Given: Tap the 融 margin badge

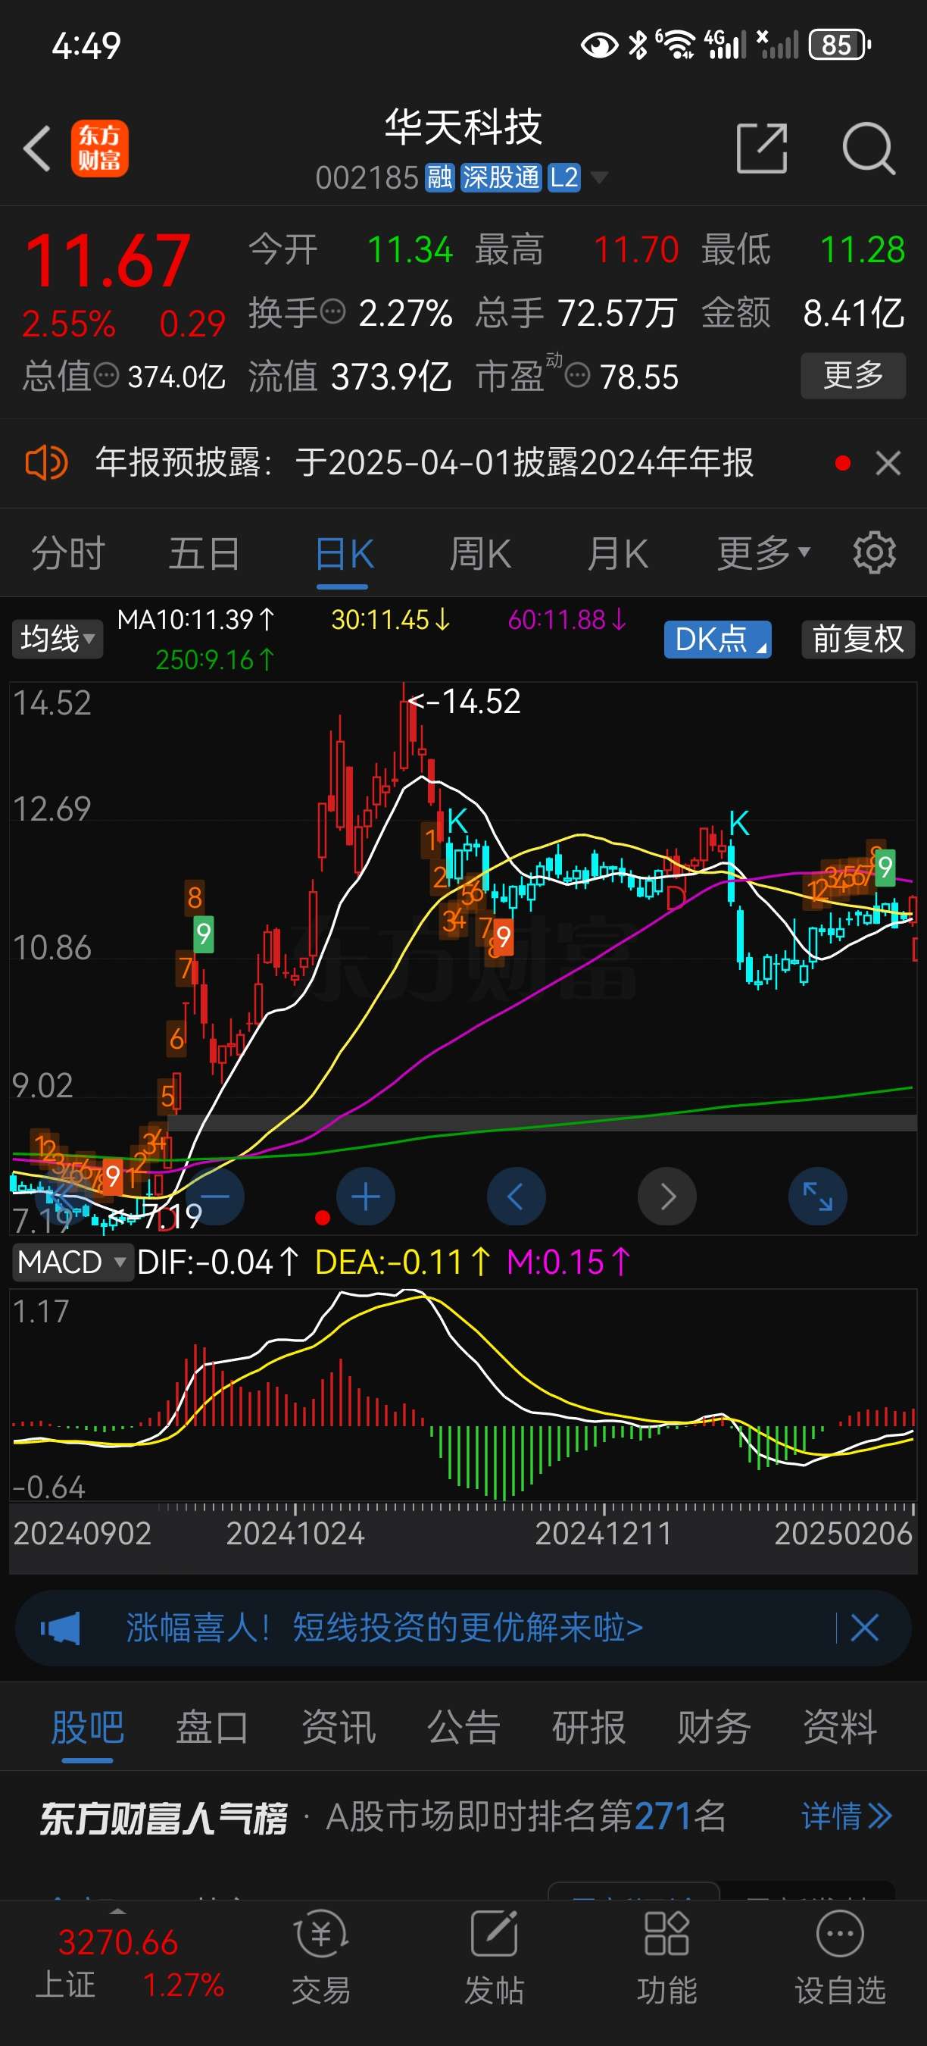Looking at the screenshot, I should [x=440, y=177].
